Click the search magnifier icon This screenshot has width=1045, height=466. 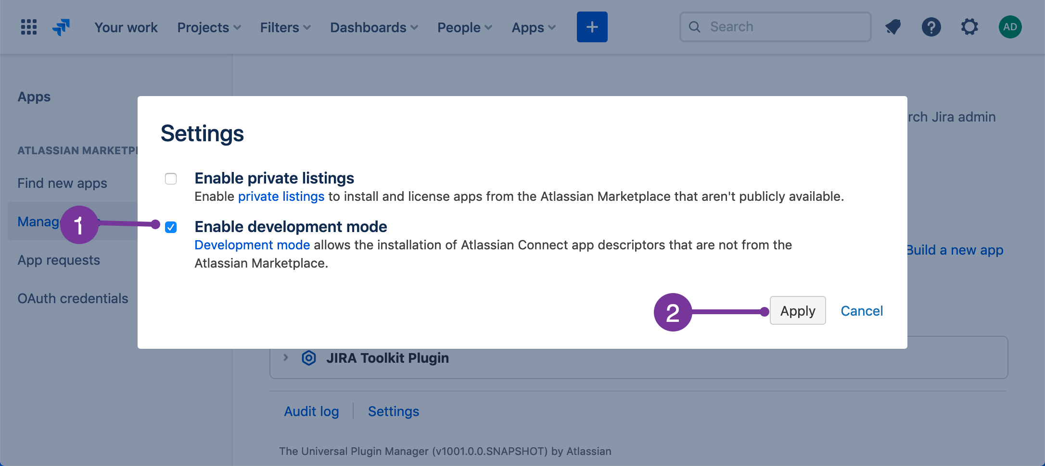pos(694,27)
